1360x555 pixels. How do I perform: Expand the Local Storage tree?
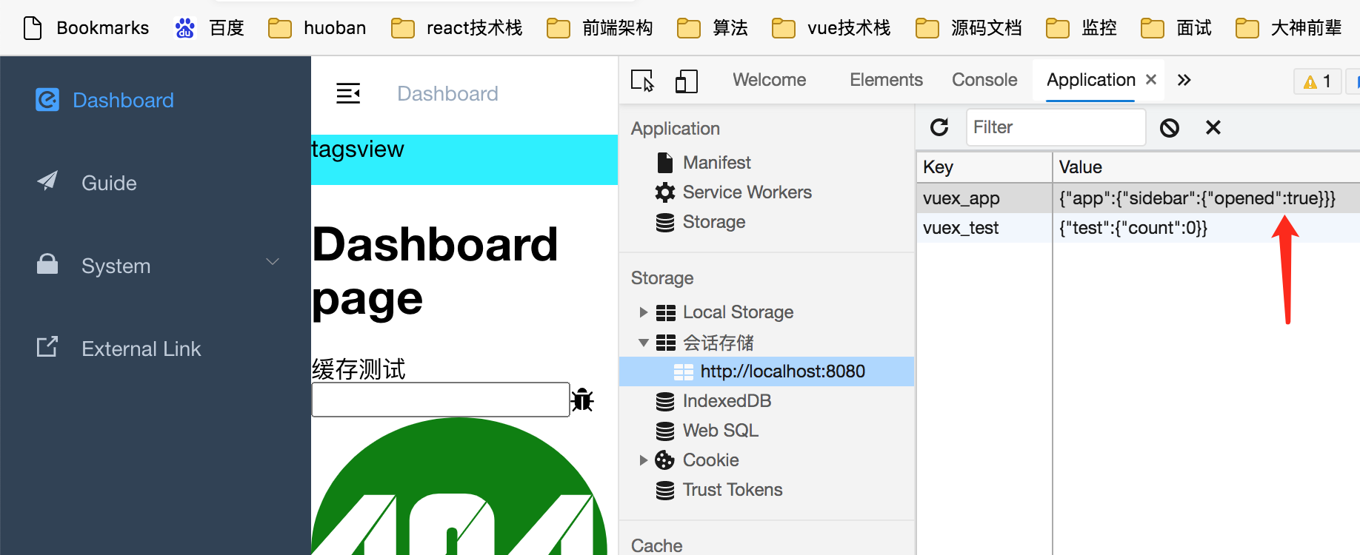tap(643, 312)
